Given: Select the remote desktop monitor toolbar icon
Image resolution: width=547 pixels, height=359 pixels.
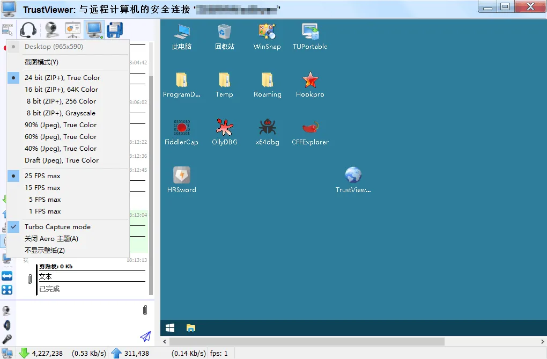Looking at the screenshot, I should click(94, 30).
